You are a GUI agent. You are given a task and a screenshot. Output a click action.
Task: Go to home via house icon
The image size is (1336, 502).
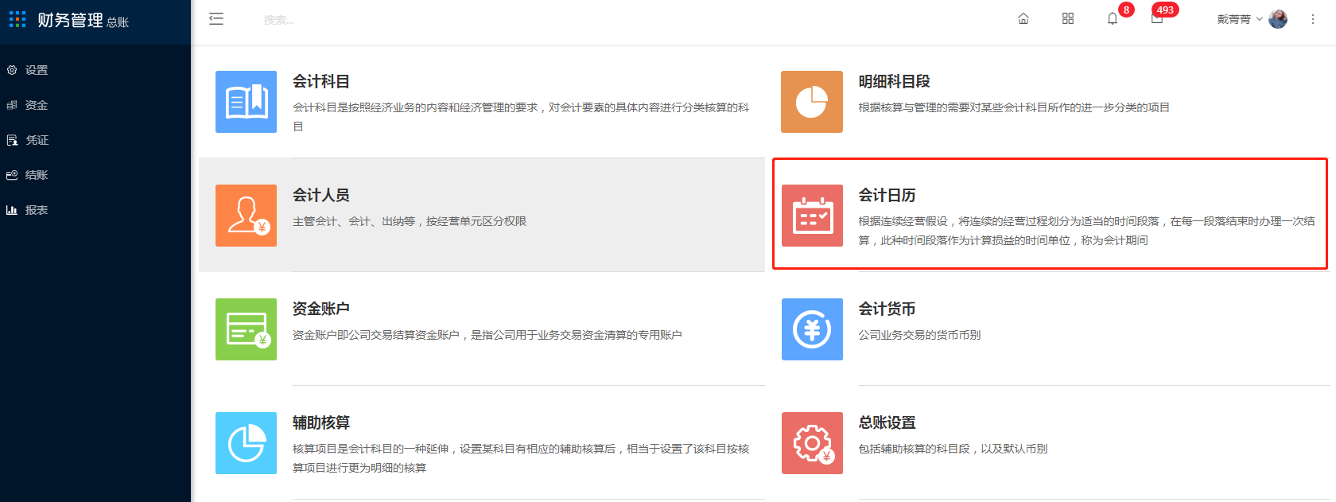(1023, 19)
